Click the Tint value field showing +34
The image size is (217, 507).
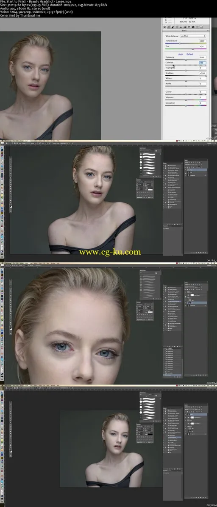click(x=203, y=46)
